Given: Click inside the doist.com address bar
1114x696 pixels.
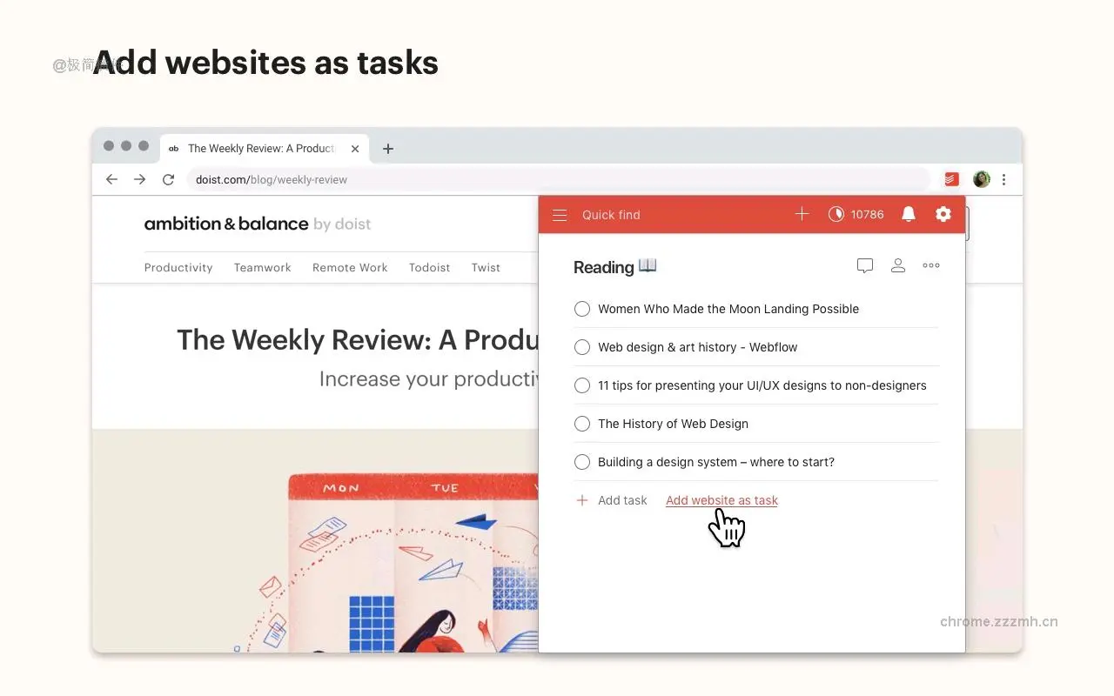Looking at the screenshot, I should tap(348, 179).
